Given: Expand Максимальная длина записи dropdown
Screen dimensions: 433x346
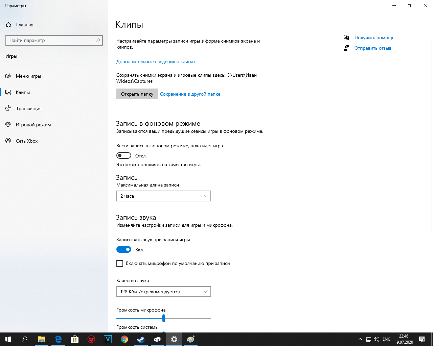Looking at the screenshot, I should (x=164, y=196).
